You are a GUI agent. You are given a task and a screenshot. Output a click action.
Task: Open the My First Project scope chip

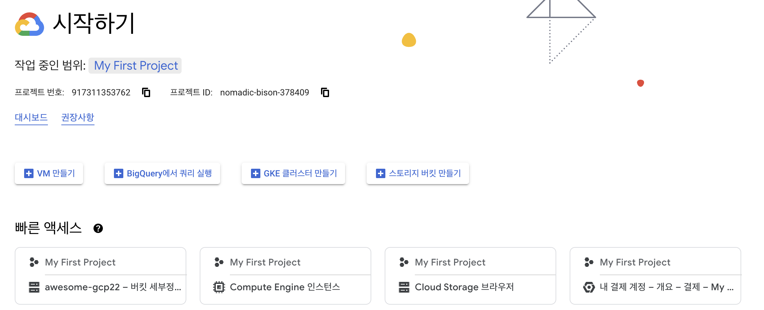(135, 66)
